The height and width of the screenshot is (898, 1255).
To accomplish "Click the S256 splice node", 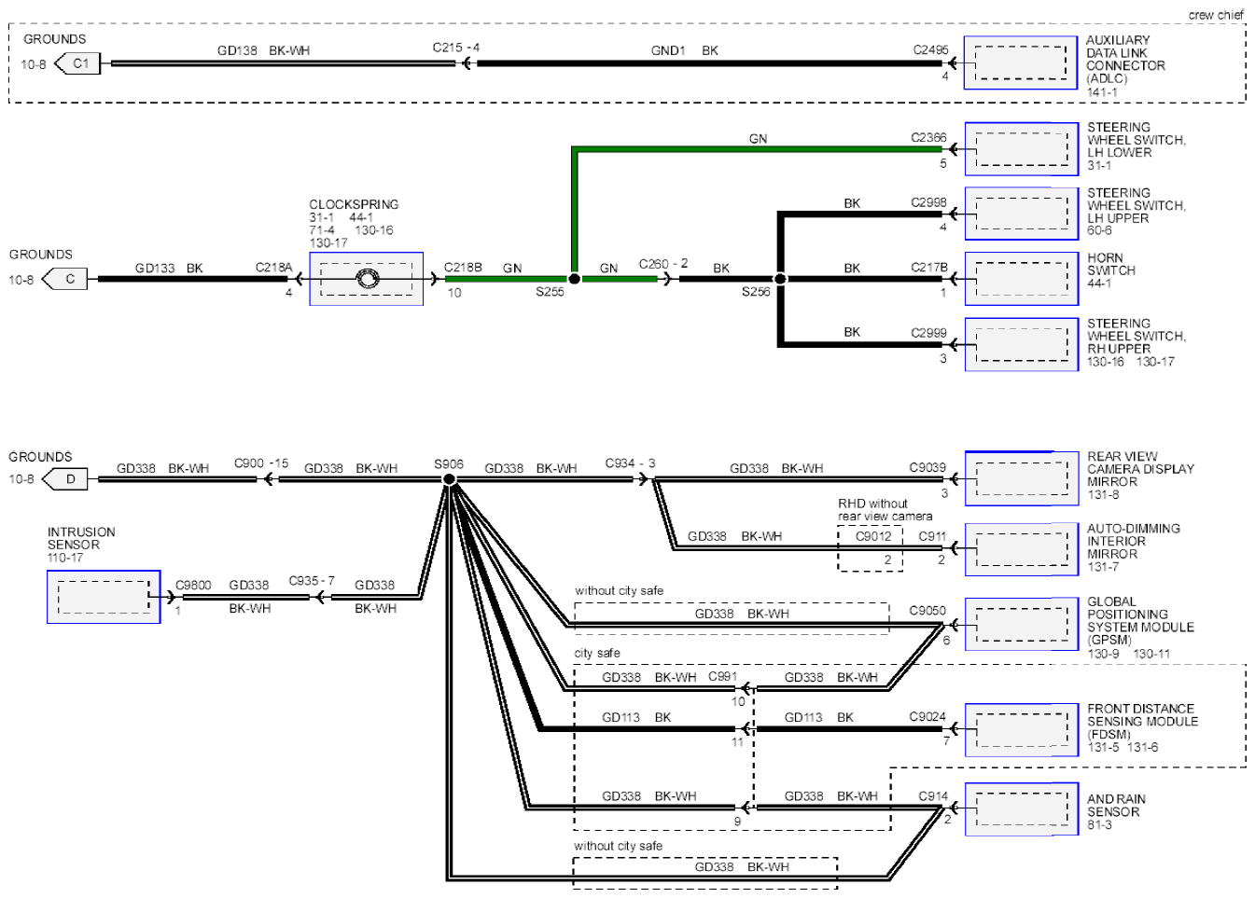I will (x=781, y=279).
